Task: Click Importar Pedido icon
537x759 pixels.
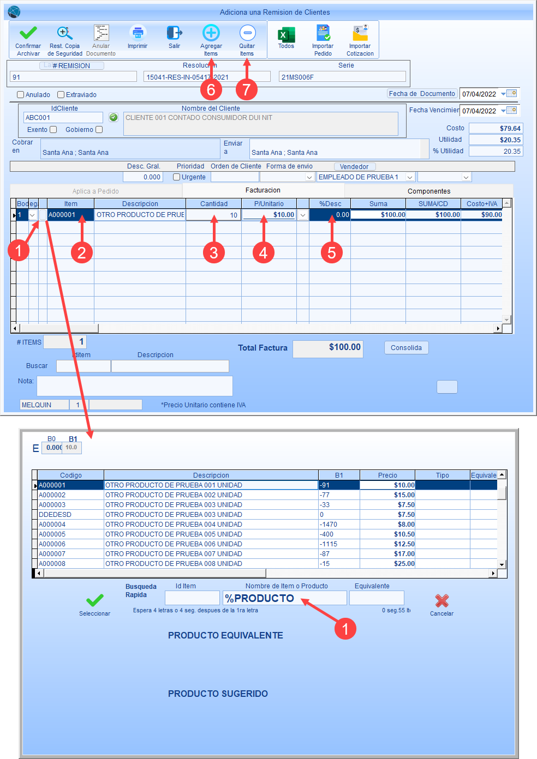Action: coord(323,33)
